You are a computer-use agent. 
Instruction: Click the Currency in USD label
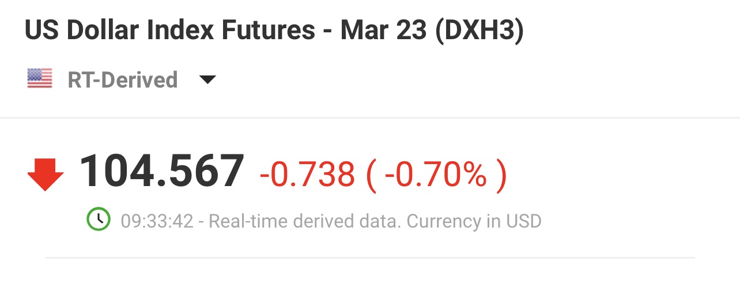coord(474,221)
